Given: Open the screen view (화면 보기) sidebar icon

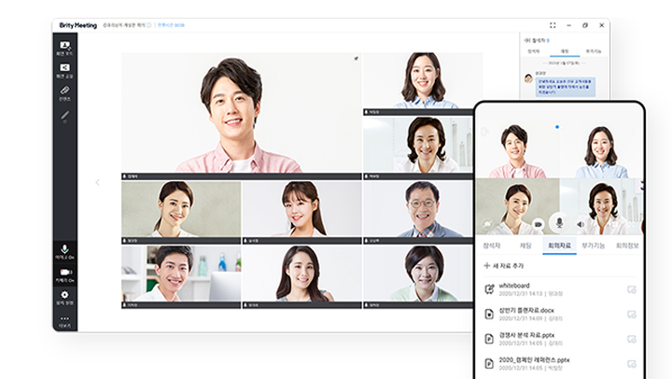Looking at the screenshot, I should [x=65, y=47].
